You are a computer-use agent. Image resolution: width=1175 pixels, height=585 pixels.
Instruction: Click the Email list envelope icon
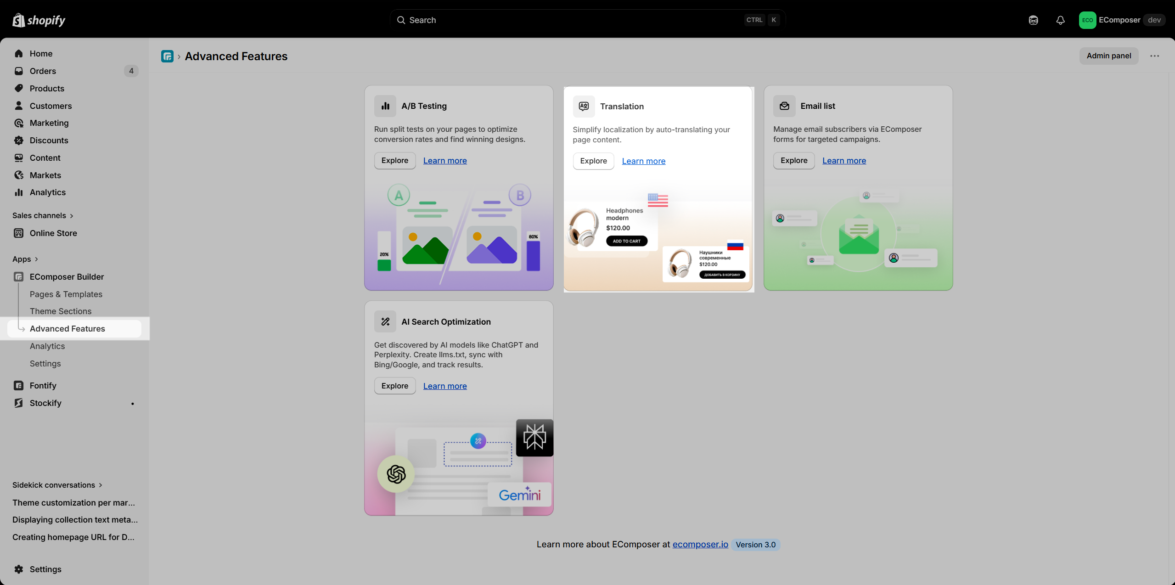[784, 106]
